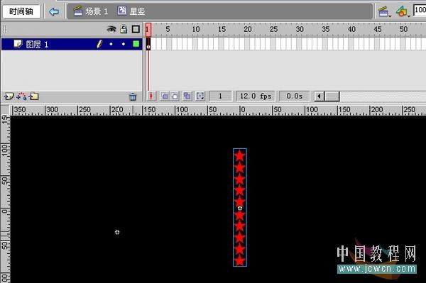Toggle visibility dot for 图层 1
This screenshot has height=283, width=426.
pos(111,44)
